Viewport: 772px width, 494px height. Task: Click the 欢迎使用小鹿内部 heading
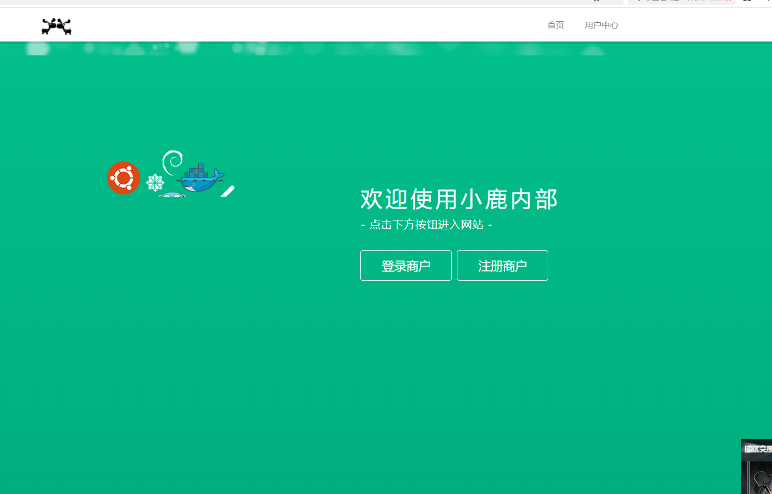click(459, 199)
